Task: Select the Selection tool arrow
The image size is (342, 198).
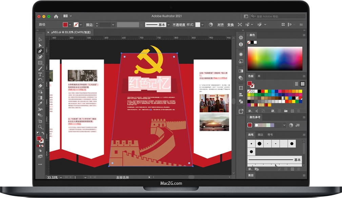Action: [x=40, y=39]
